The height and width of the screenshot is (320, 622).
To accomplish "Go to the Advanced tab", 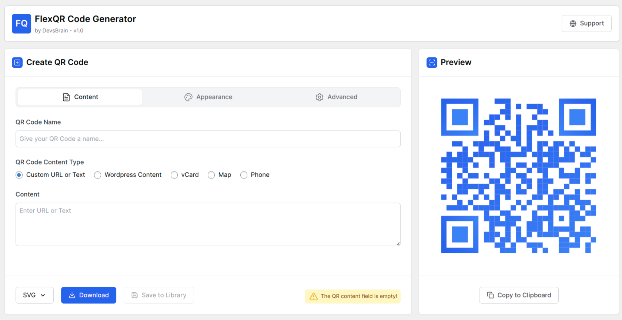I will point(336,97).
